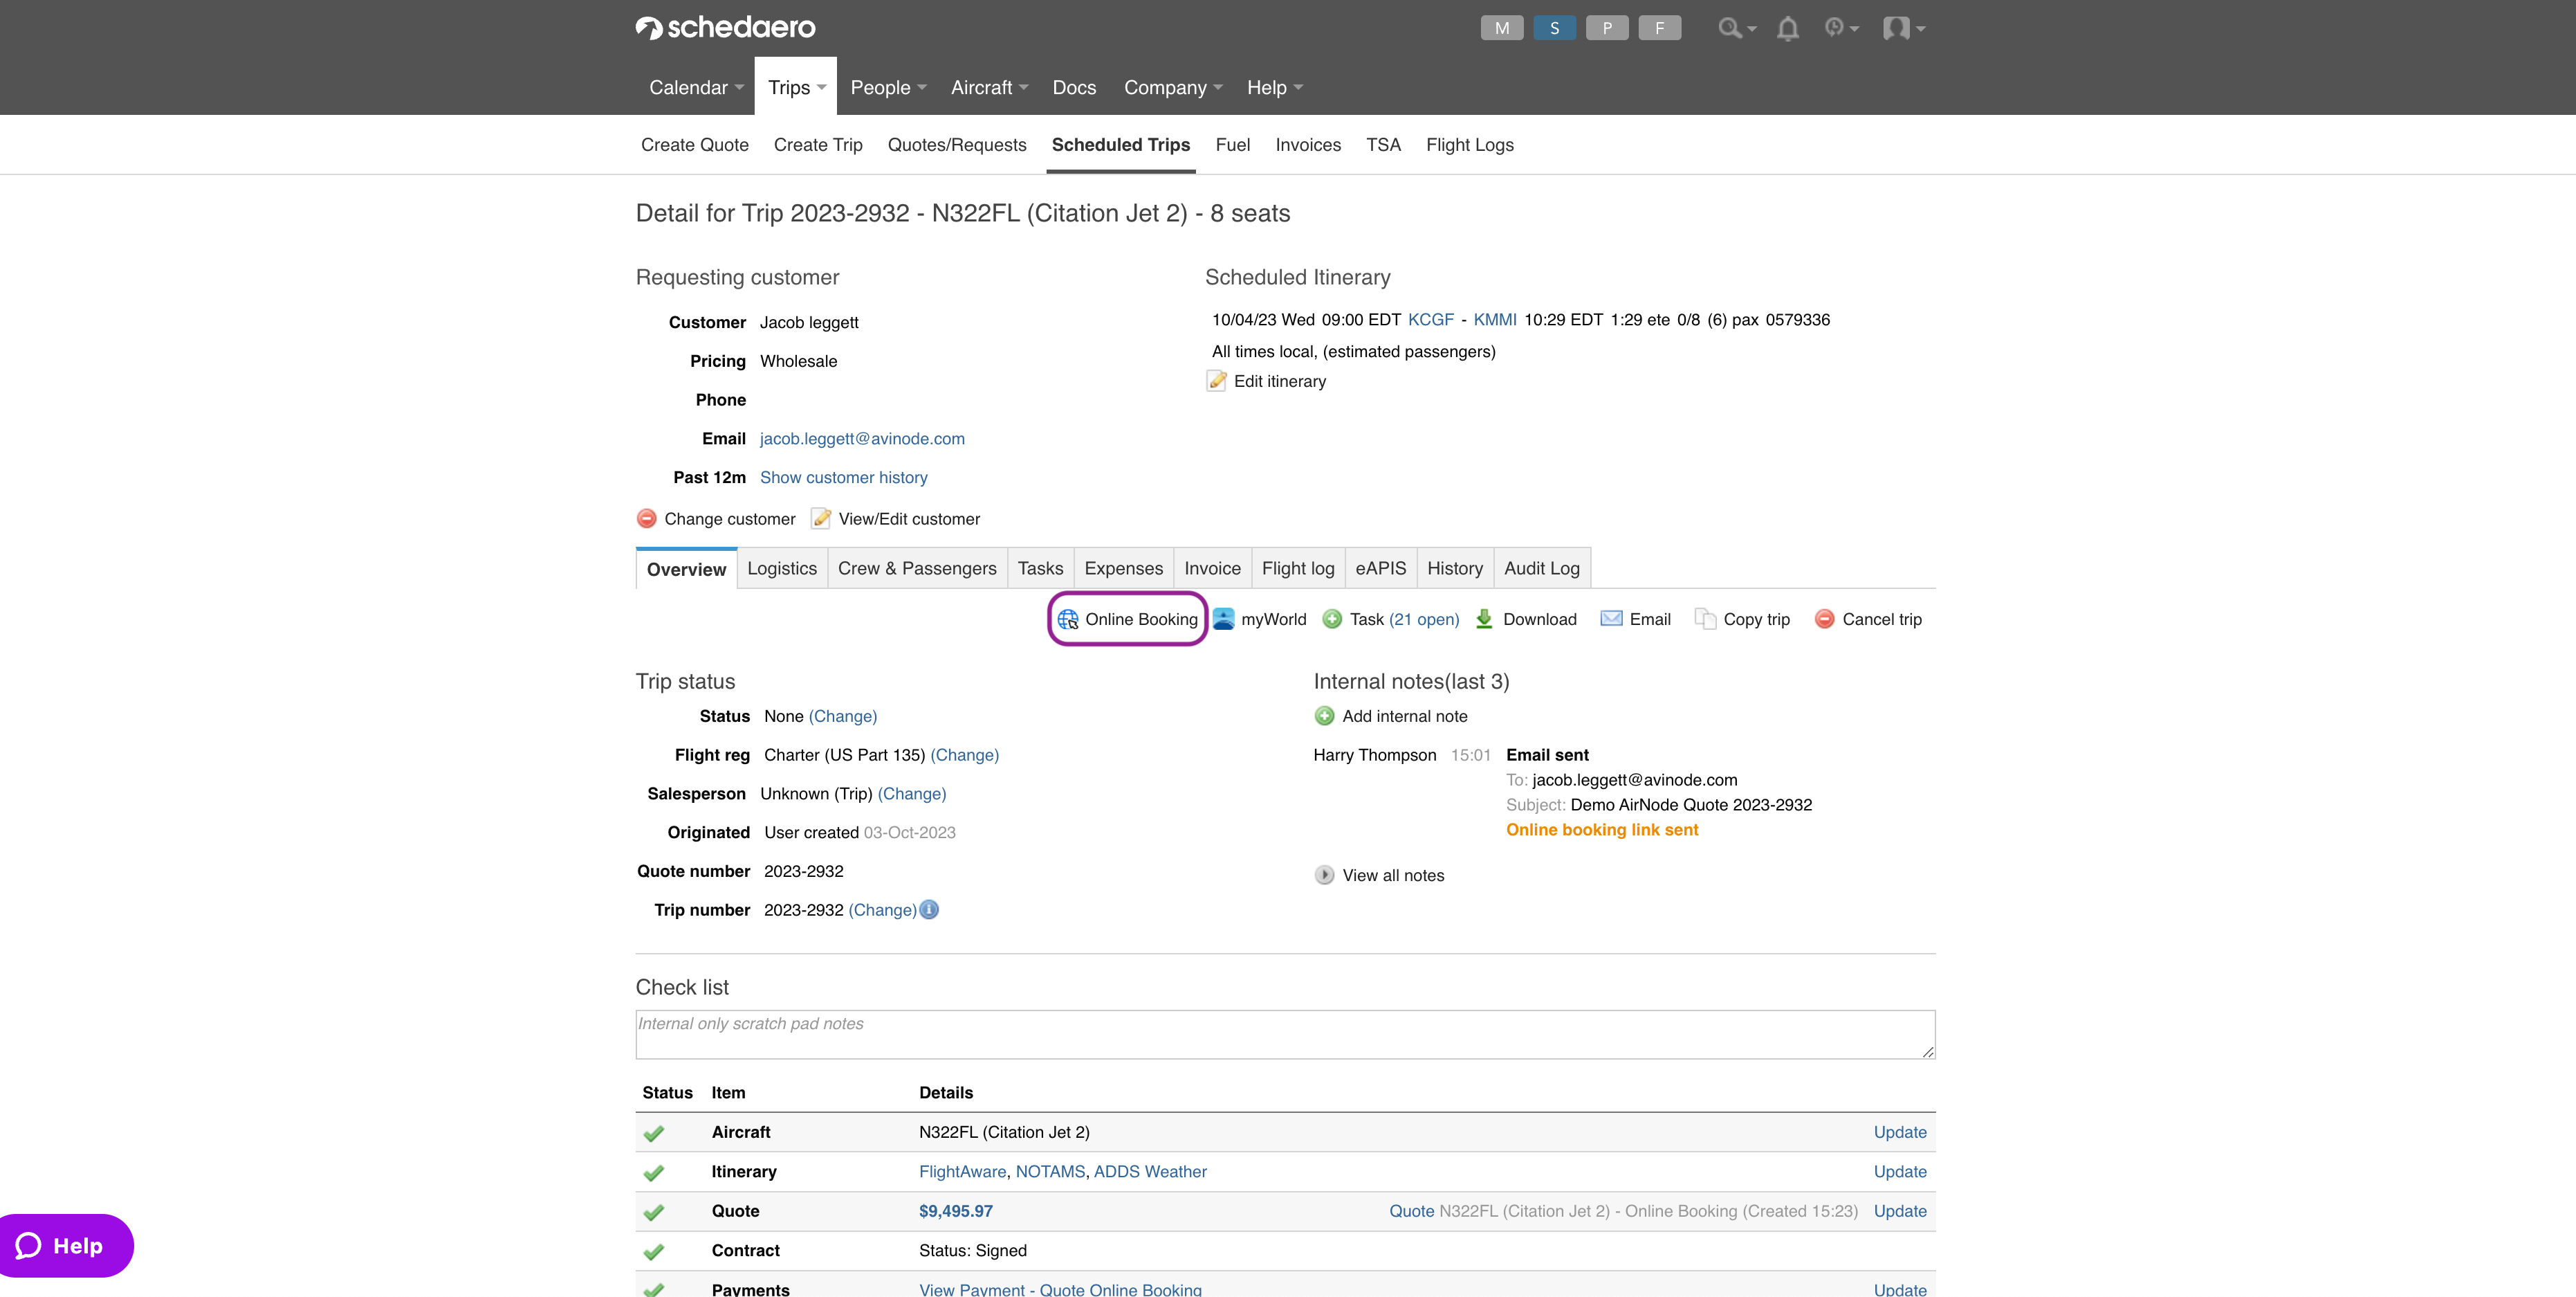Click the M badge button

tap(1502, 28)
